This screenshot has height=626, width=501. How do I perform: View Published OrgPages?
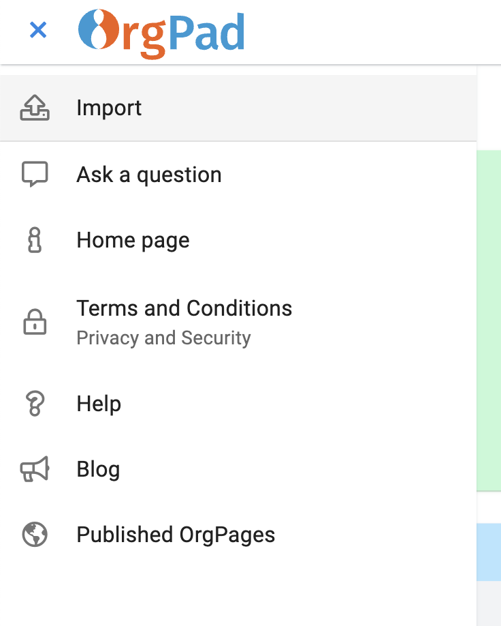176,535
